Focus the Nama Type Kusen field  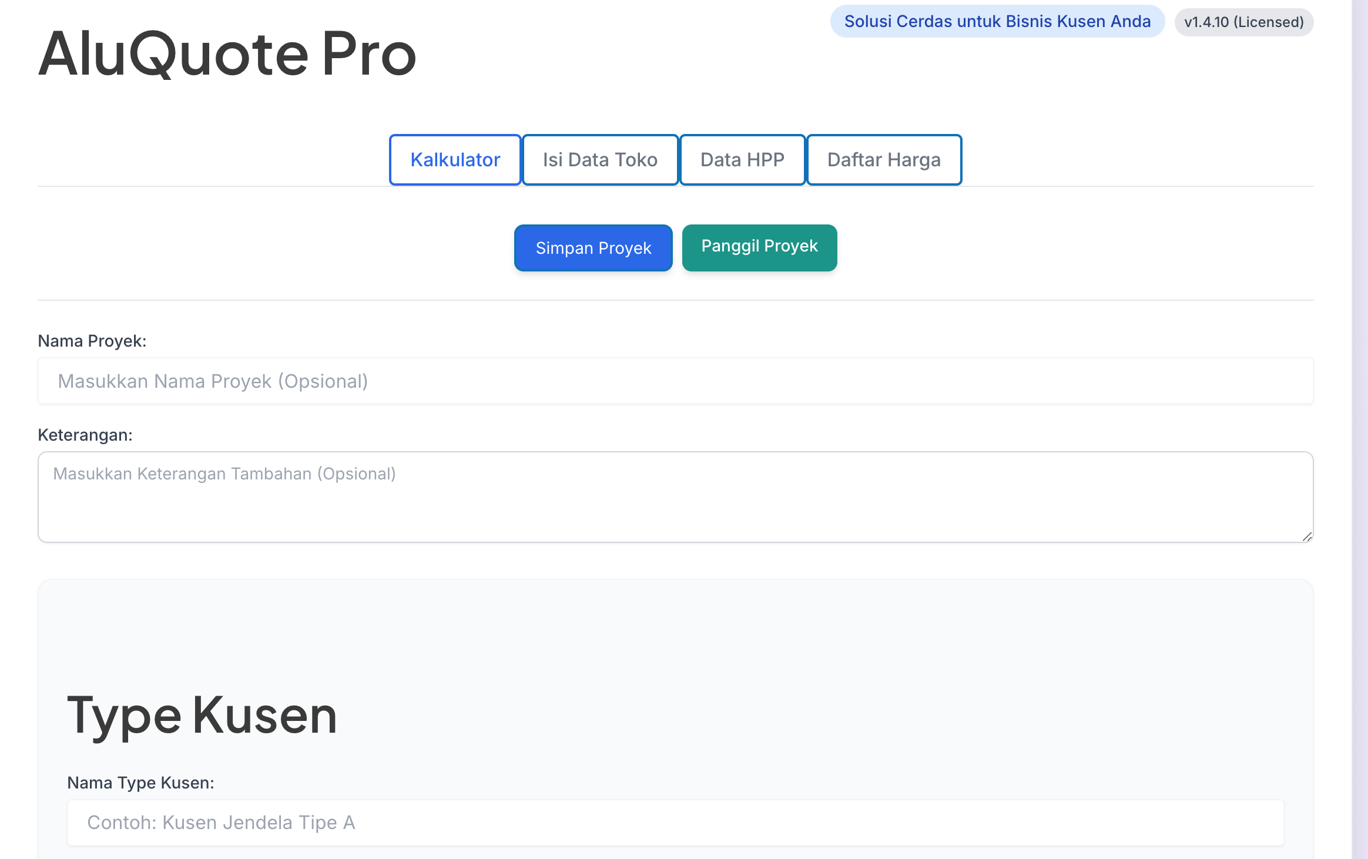675,823
